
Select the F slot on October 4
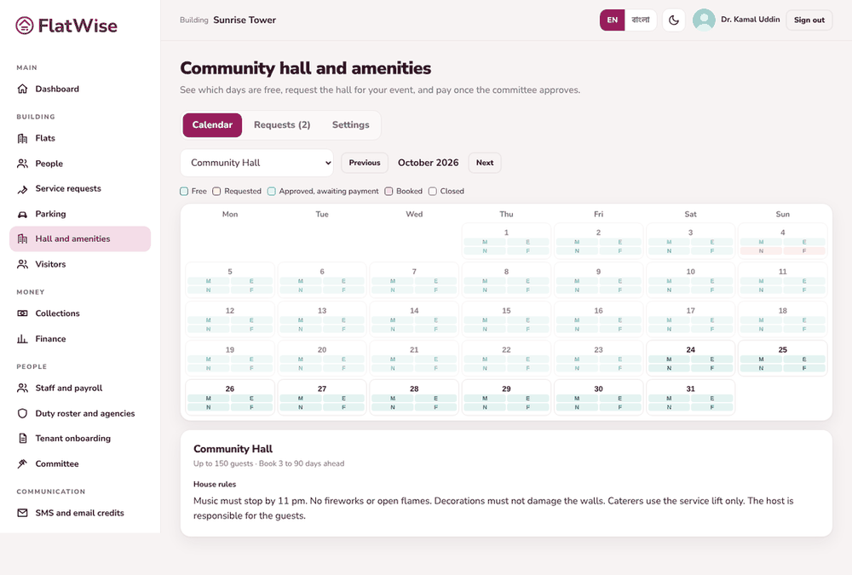[804, 251]
